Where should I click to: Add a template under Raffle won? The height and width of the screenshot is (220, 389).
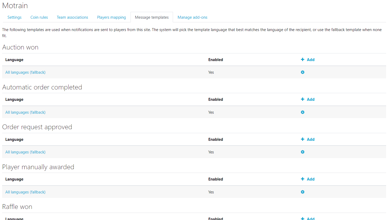click(308, 218)
